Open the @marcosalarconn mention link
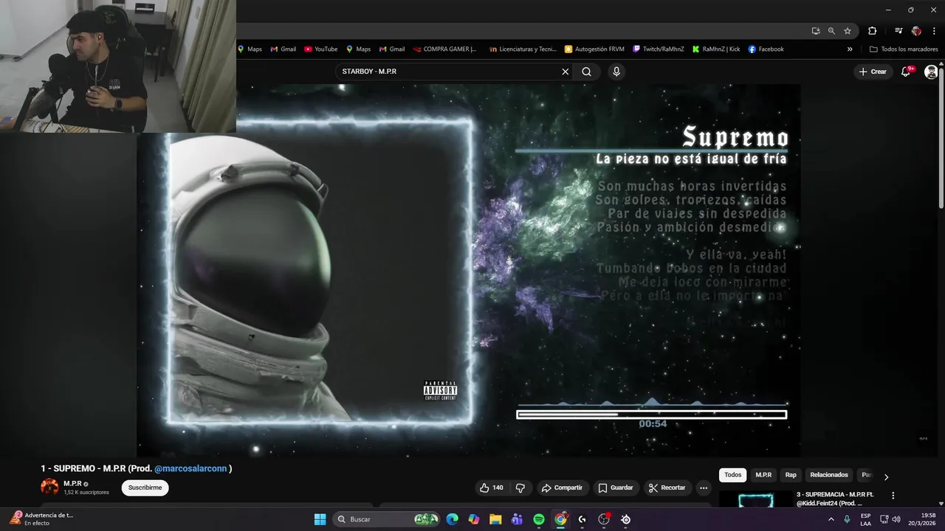The width and height of the screenshot is (945, 531). point(190,468)
